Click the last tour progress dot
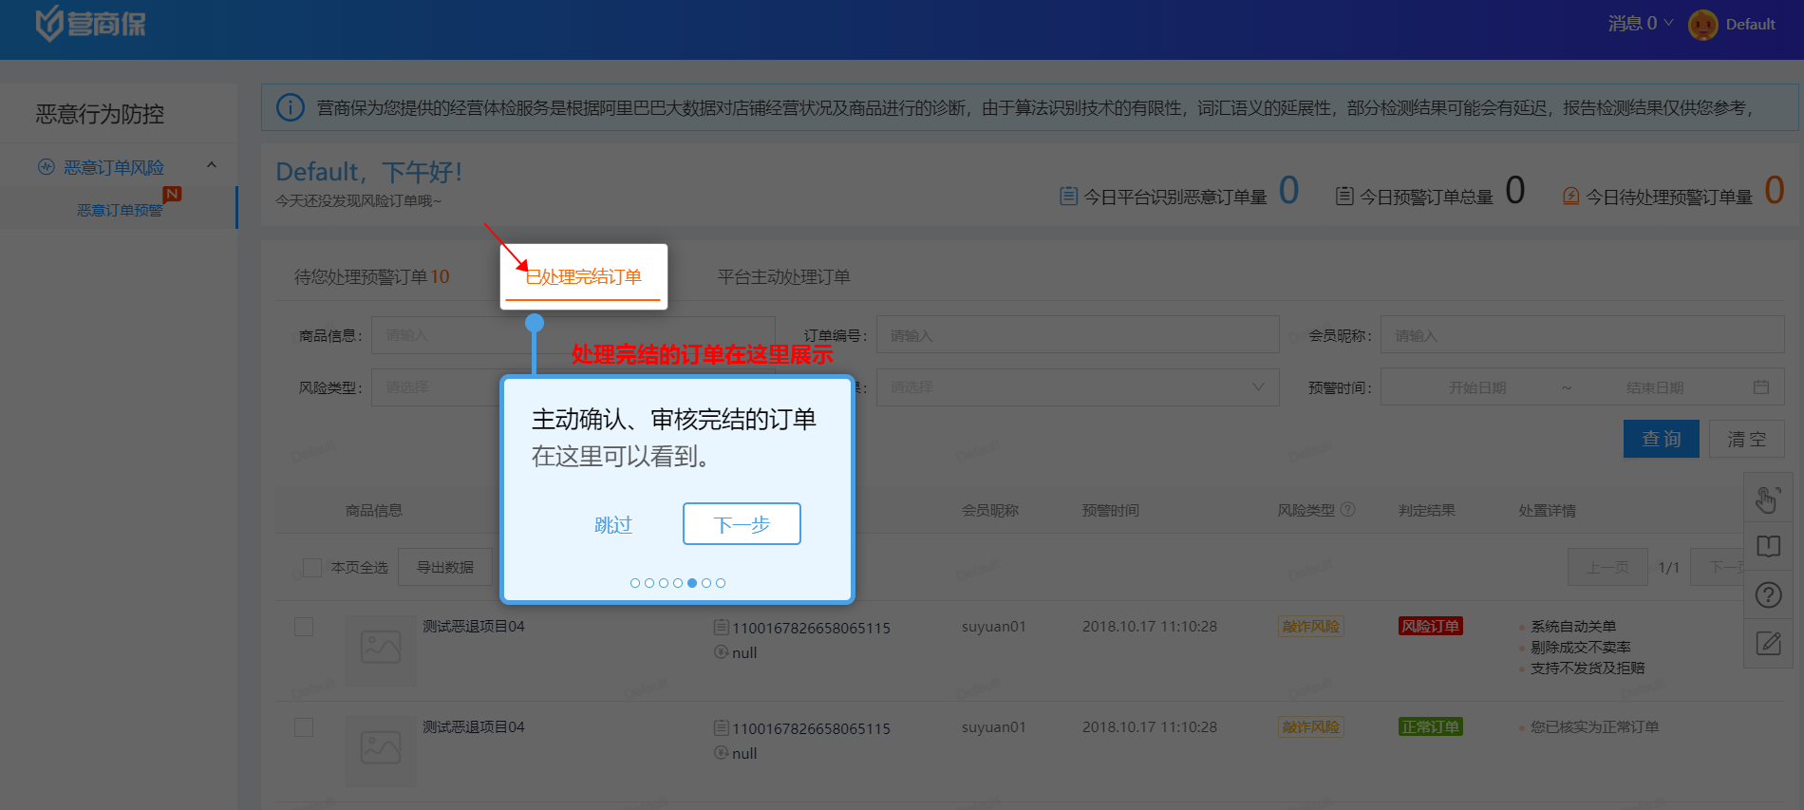 click(x=721, y=583)
